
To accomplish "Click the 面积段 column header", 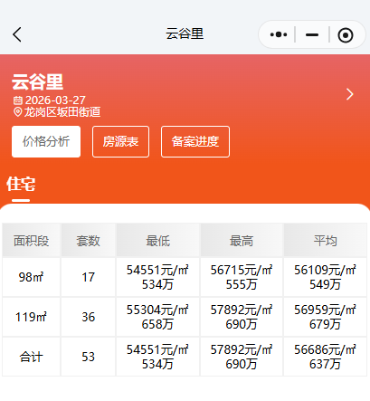I will click(31, 241).
